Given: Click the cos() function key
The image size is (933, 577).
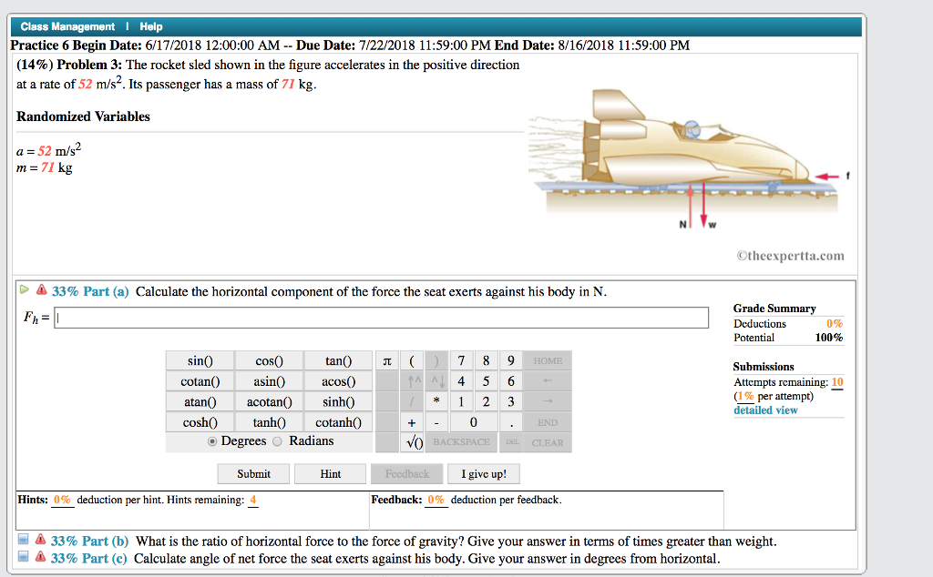Looking at the screenshot, I should tap(269, 360).
